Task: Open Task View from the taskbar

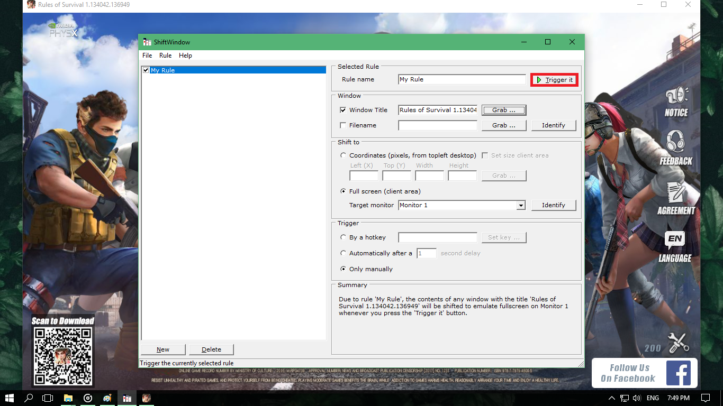Action: (48, 398)
